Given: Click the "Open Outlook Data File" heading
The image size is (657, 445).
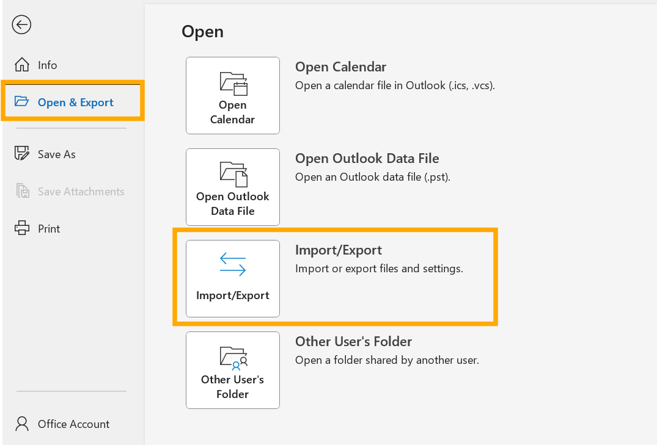Looking at the screenshot, I should tap(367, 158).
